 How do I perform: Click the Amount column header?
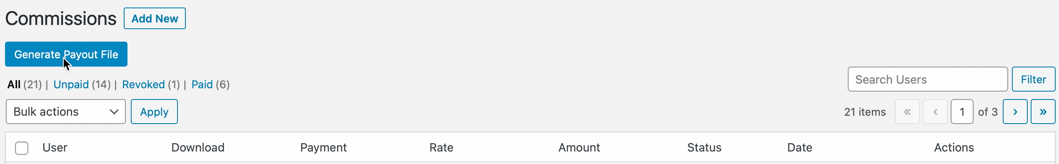[579, 147]
